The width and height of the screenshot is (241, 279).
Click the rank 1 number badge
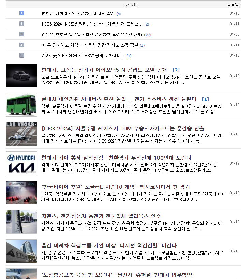(21, 13)
